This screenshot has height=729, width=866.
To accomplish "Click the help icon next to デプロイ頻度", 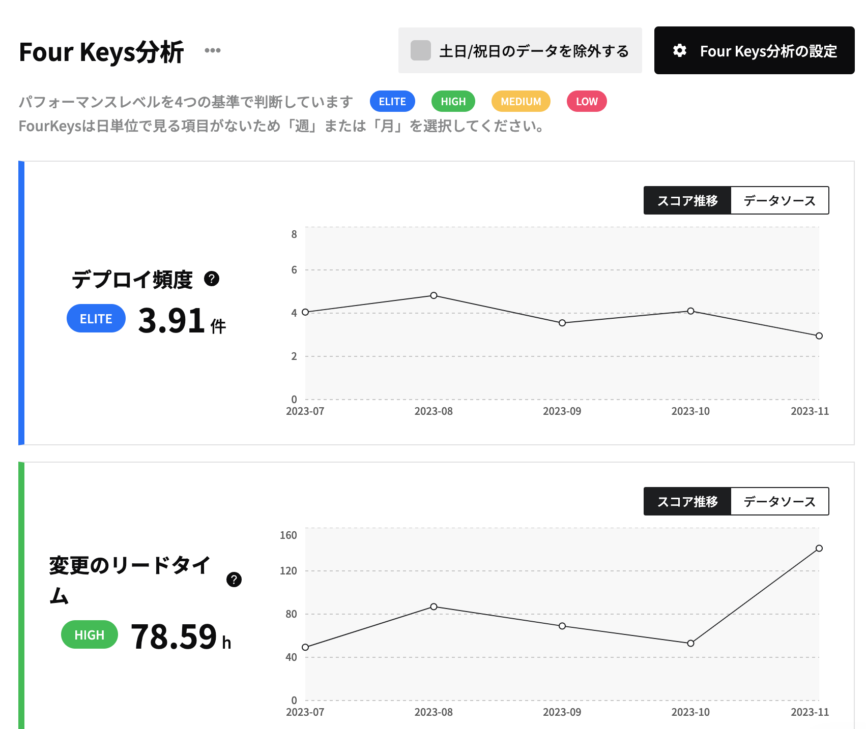I will (212, 279).
